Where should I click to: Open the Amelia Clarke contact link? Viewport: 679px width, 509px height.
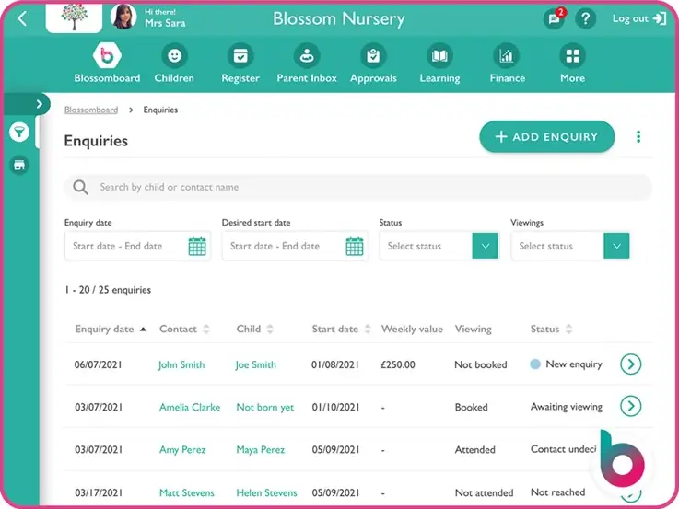tap(189, 407)
